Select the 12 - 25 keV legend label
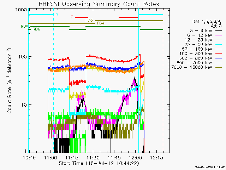This screenshot has height=170, width=226. (198, 40)
